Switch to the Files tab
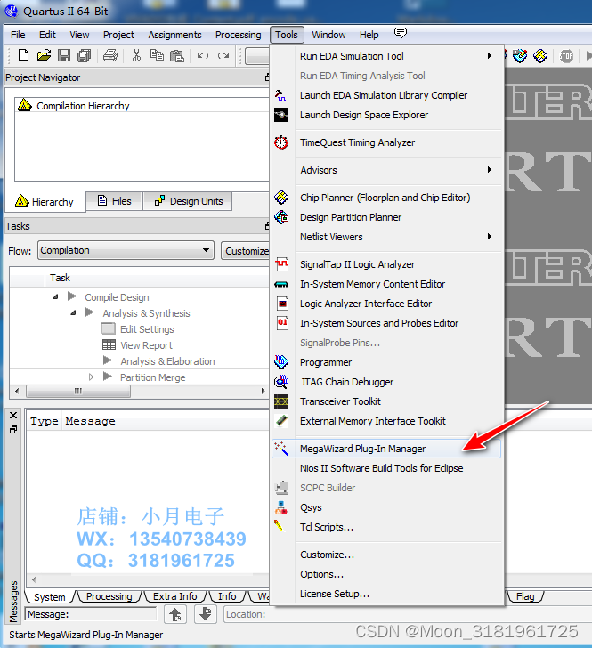Screen dimensions: 592x648 115,201
